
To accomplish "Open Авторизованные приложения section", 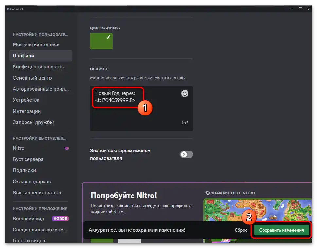I will tap(41, 89).
